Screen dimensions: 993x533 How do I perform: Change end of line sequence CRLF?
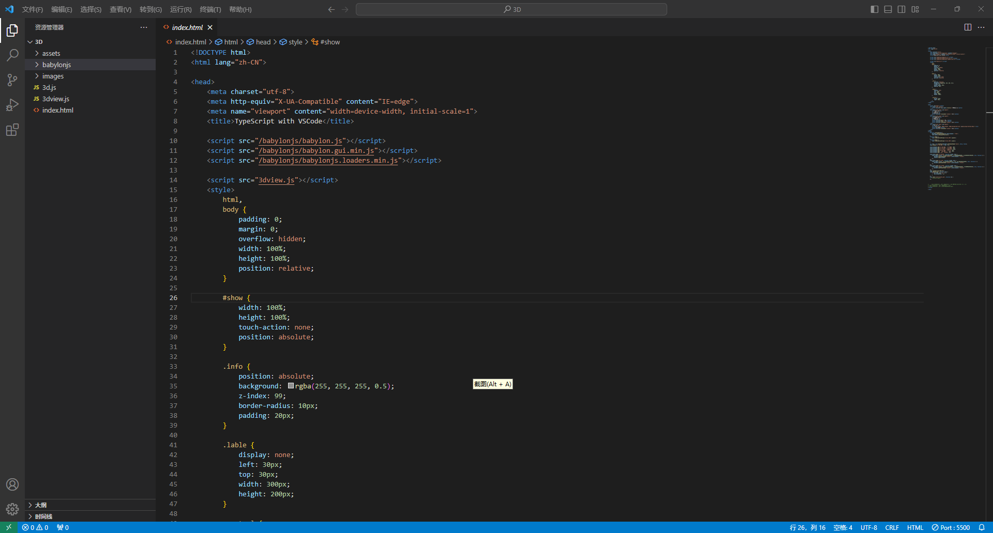click(892, 527)
